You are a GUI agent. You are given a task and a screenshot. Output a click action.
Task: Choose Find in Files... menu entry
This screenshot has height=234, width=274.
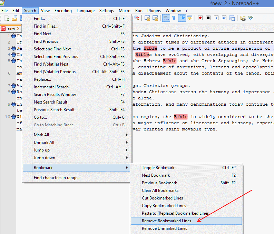(77, 26)
